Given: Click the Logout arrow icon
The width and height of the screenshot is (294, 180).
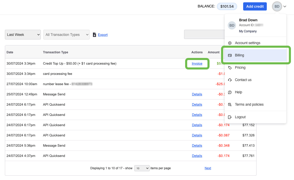Looking at the screenshot, I should 230,117.
